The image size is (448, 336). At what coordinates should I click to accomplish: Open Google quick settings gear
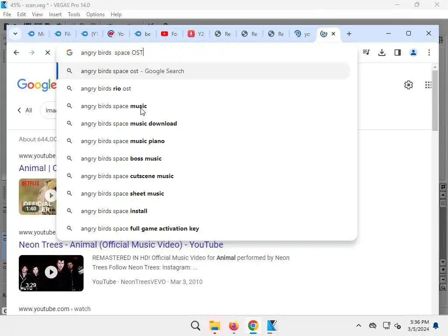point(409,85)
